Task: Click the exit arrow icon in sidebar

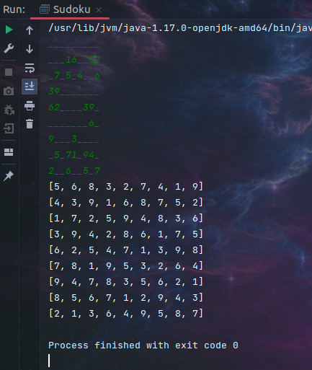Action: [9, 128]
